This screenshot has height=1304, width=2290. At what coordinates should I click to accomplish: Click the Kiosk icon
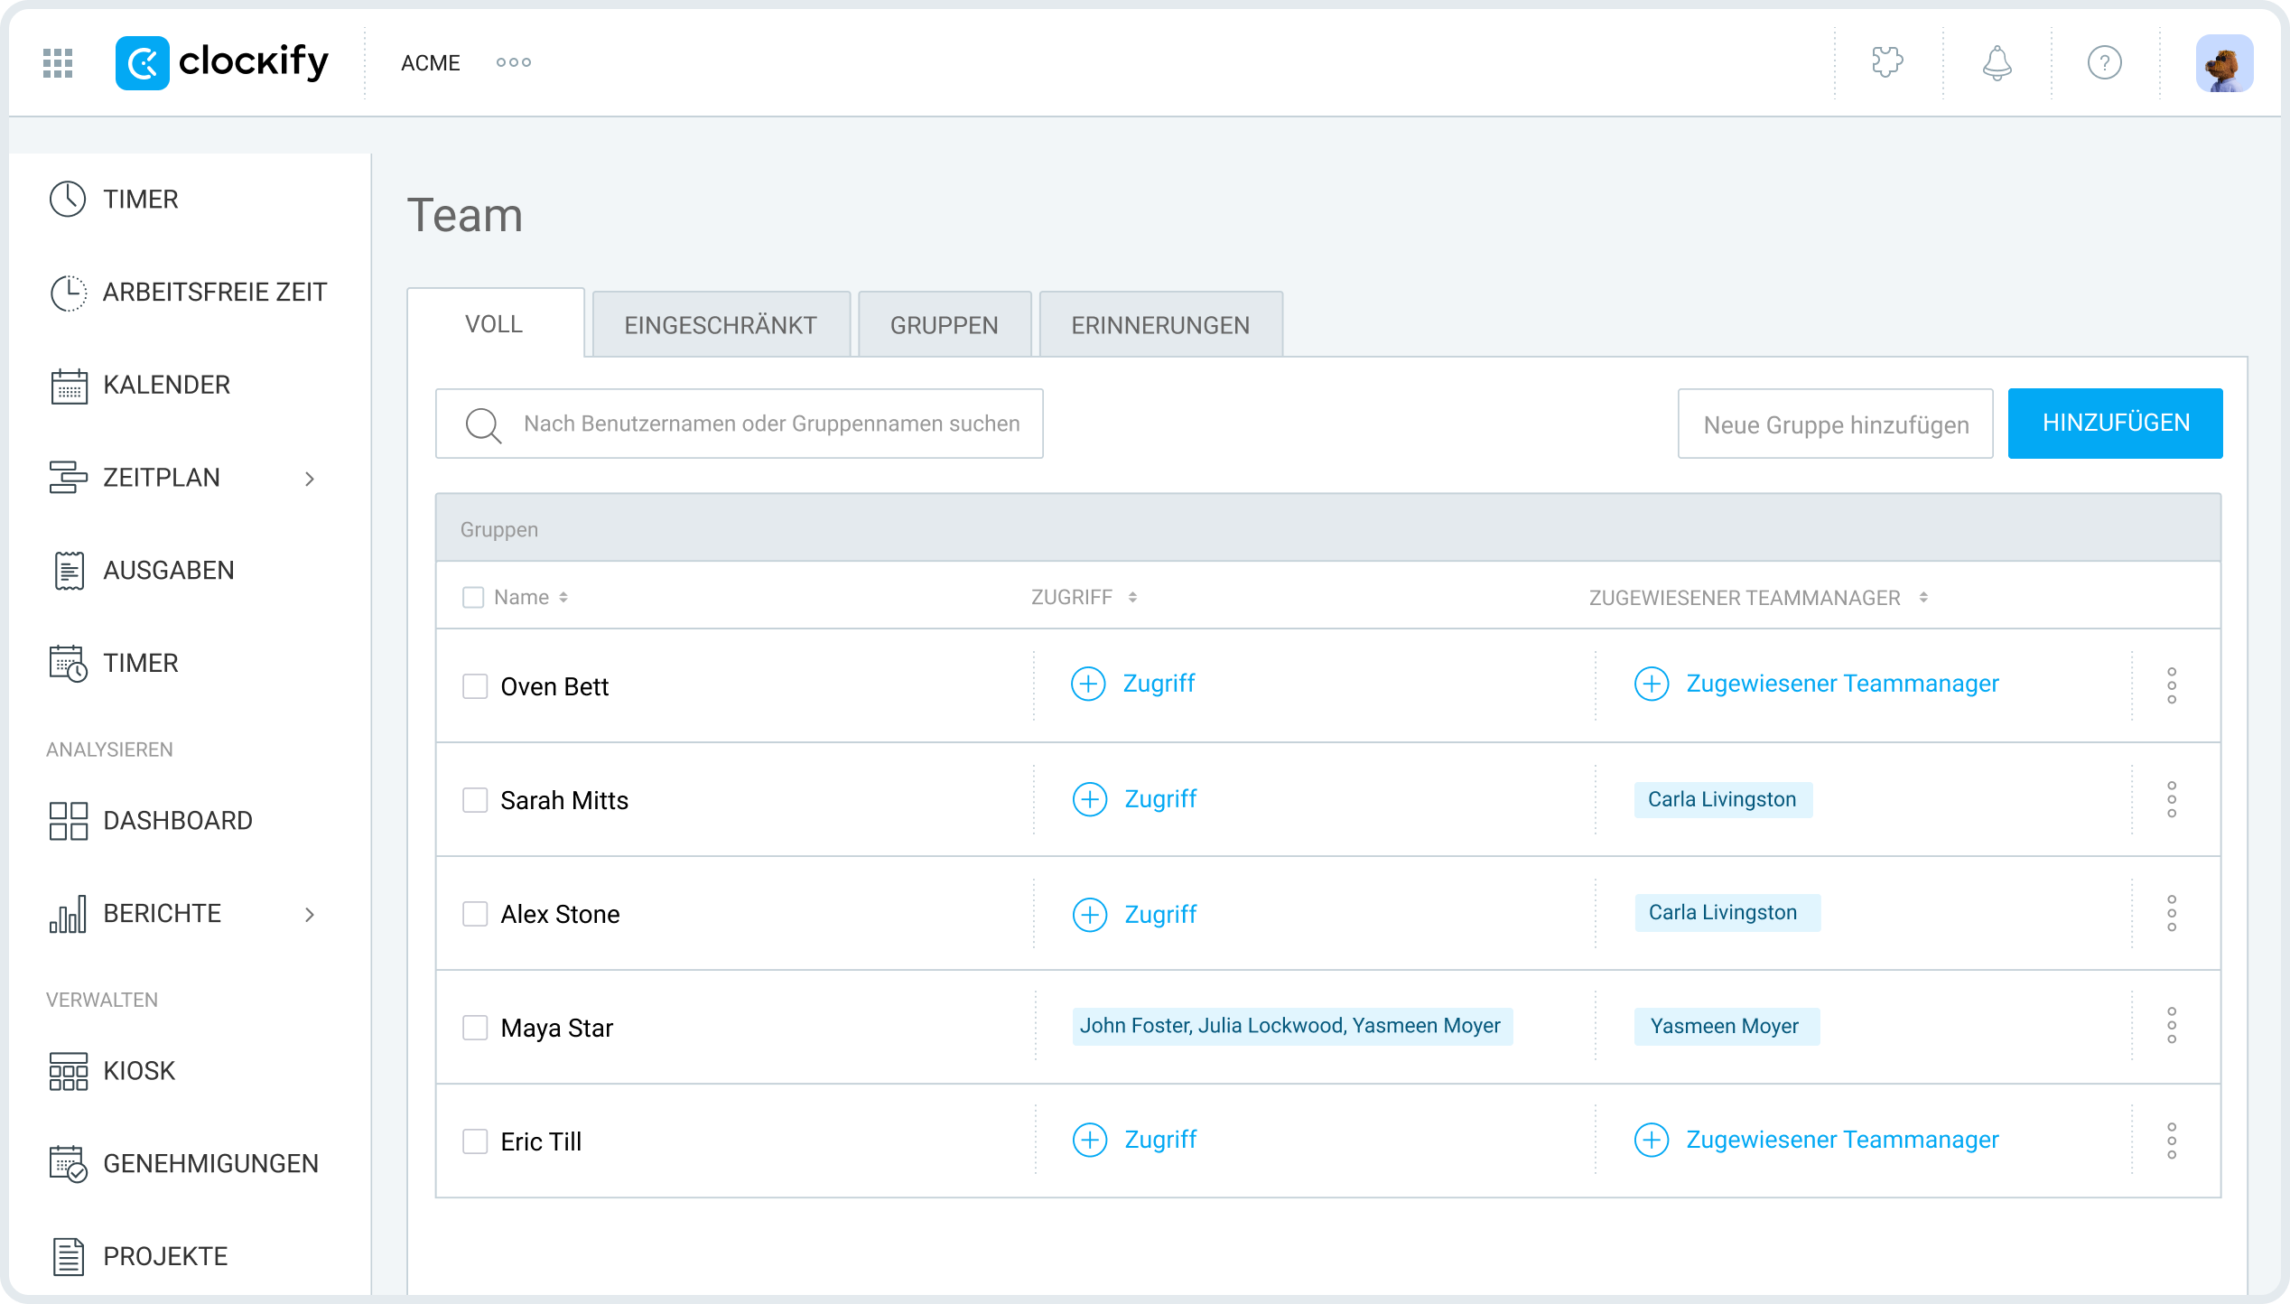[69, 1071]
